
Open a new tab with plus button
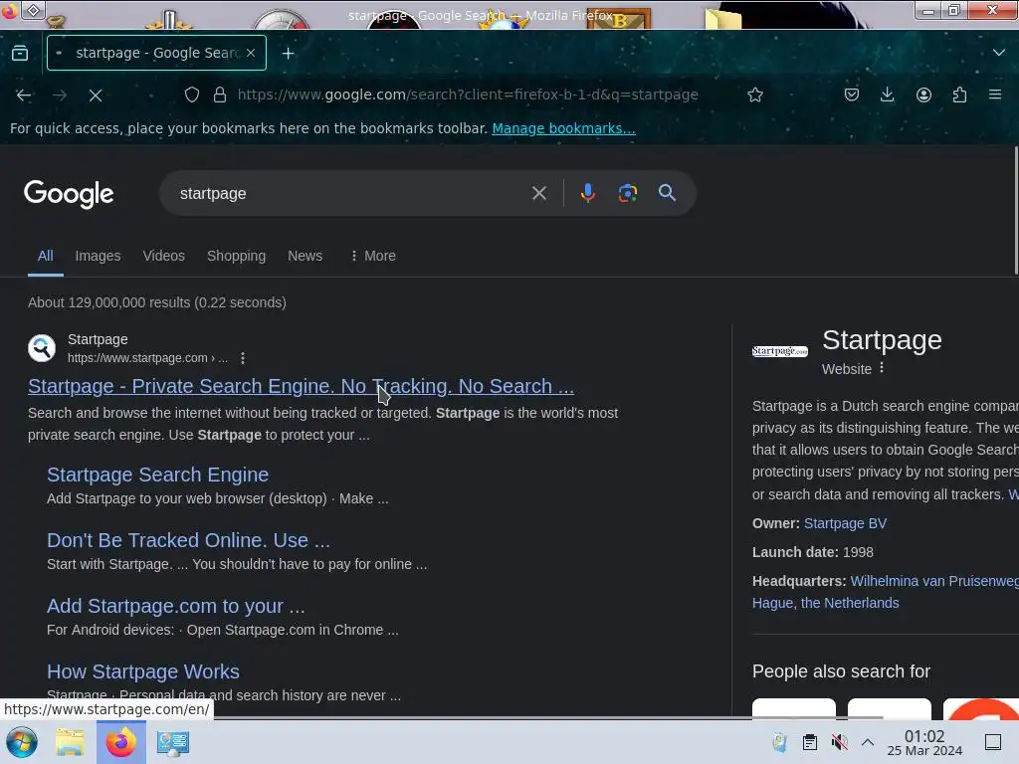click(288, 53)
